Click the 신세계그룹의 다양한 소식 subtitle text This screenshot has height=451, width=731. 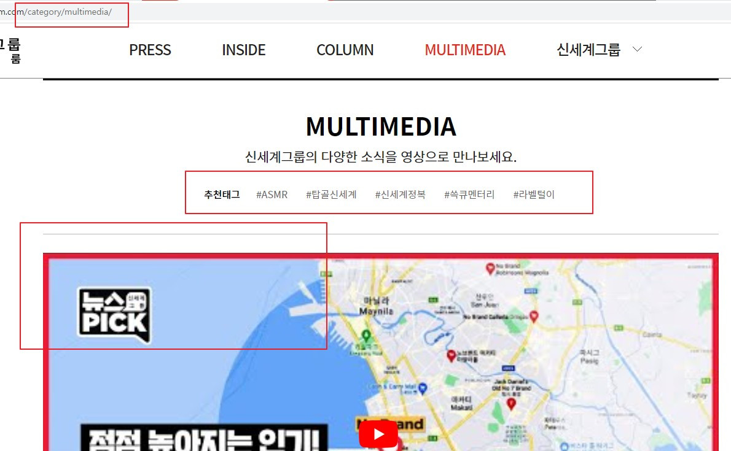(381, 156)
